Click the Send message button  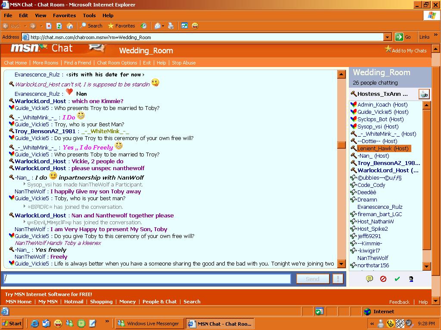(313, 279)
